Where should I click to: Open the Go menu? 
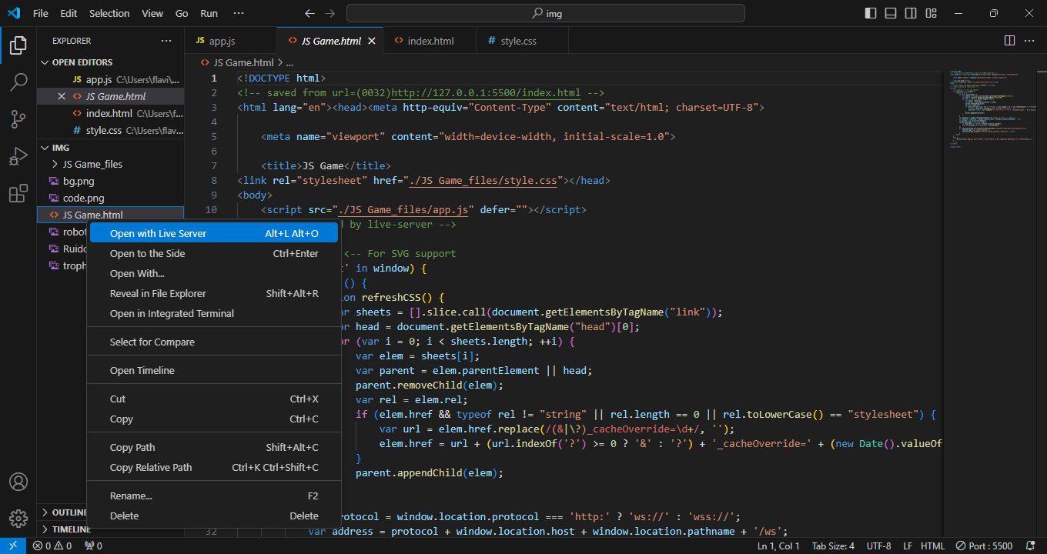182,13
